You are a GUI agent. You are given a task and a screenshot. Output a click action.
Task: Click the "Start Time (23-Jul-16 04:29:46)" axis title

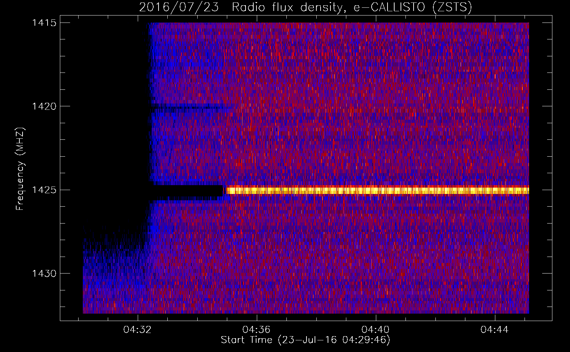coord(305,340)
